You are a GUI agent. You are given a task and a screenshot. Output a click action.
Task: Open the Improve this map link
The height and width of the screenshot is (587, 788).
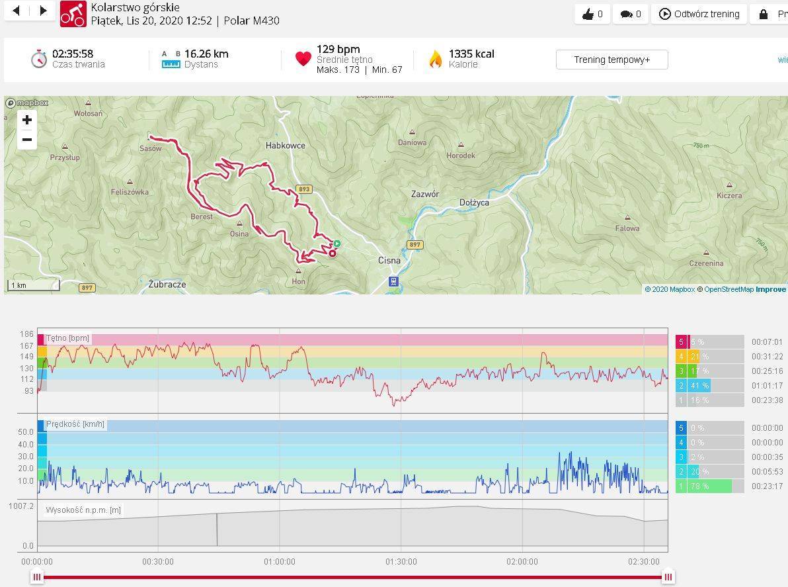coord(771,289)
